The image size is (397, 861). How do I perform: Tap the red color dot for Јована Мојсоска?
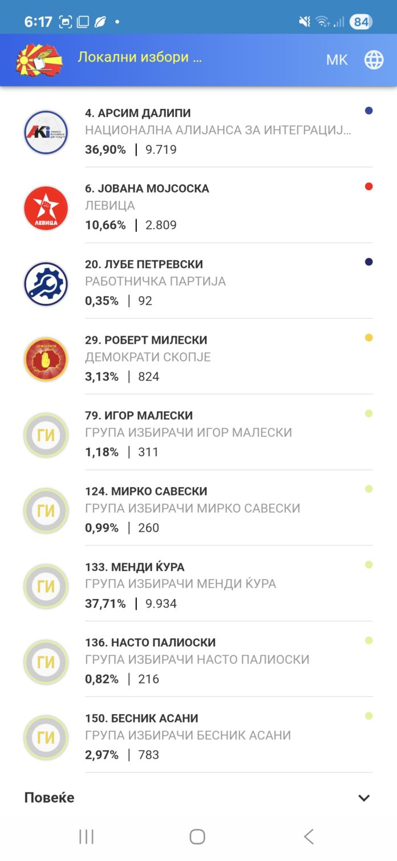pyautogui.click(x=368, y=186)
